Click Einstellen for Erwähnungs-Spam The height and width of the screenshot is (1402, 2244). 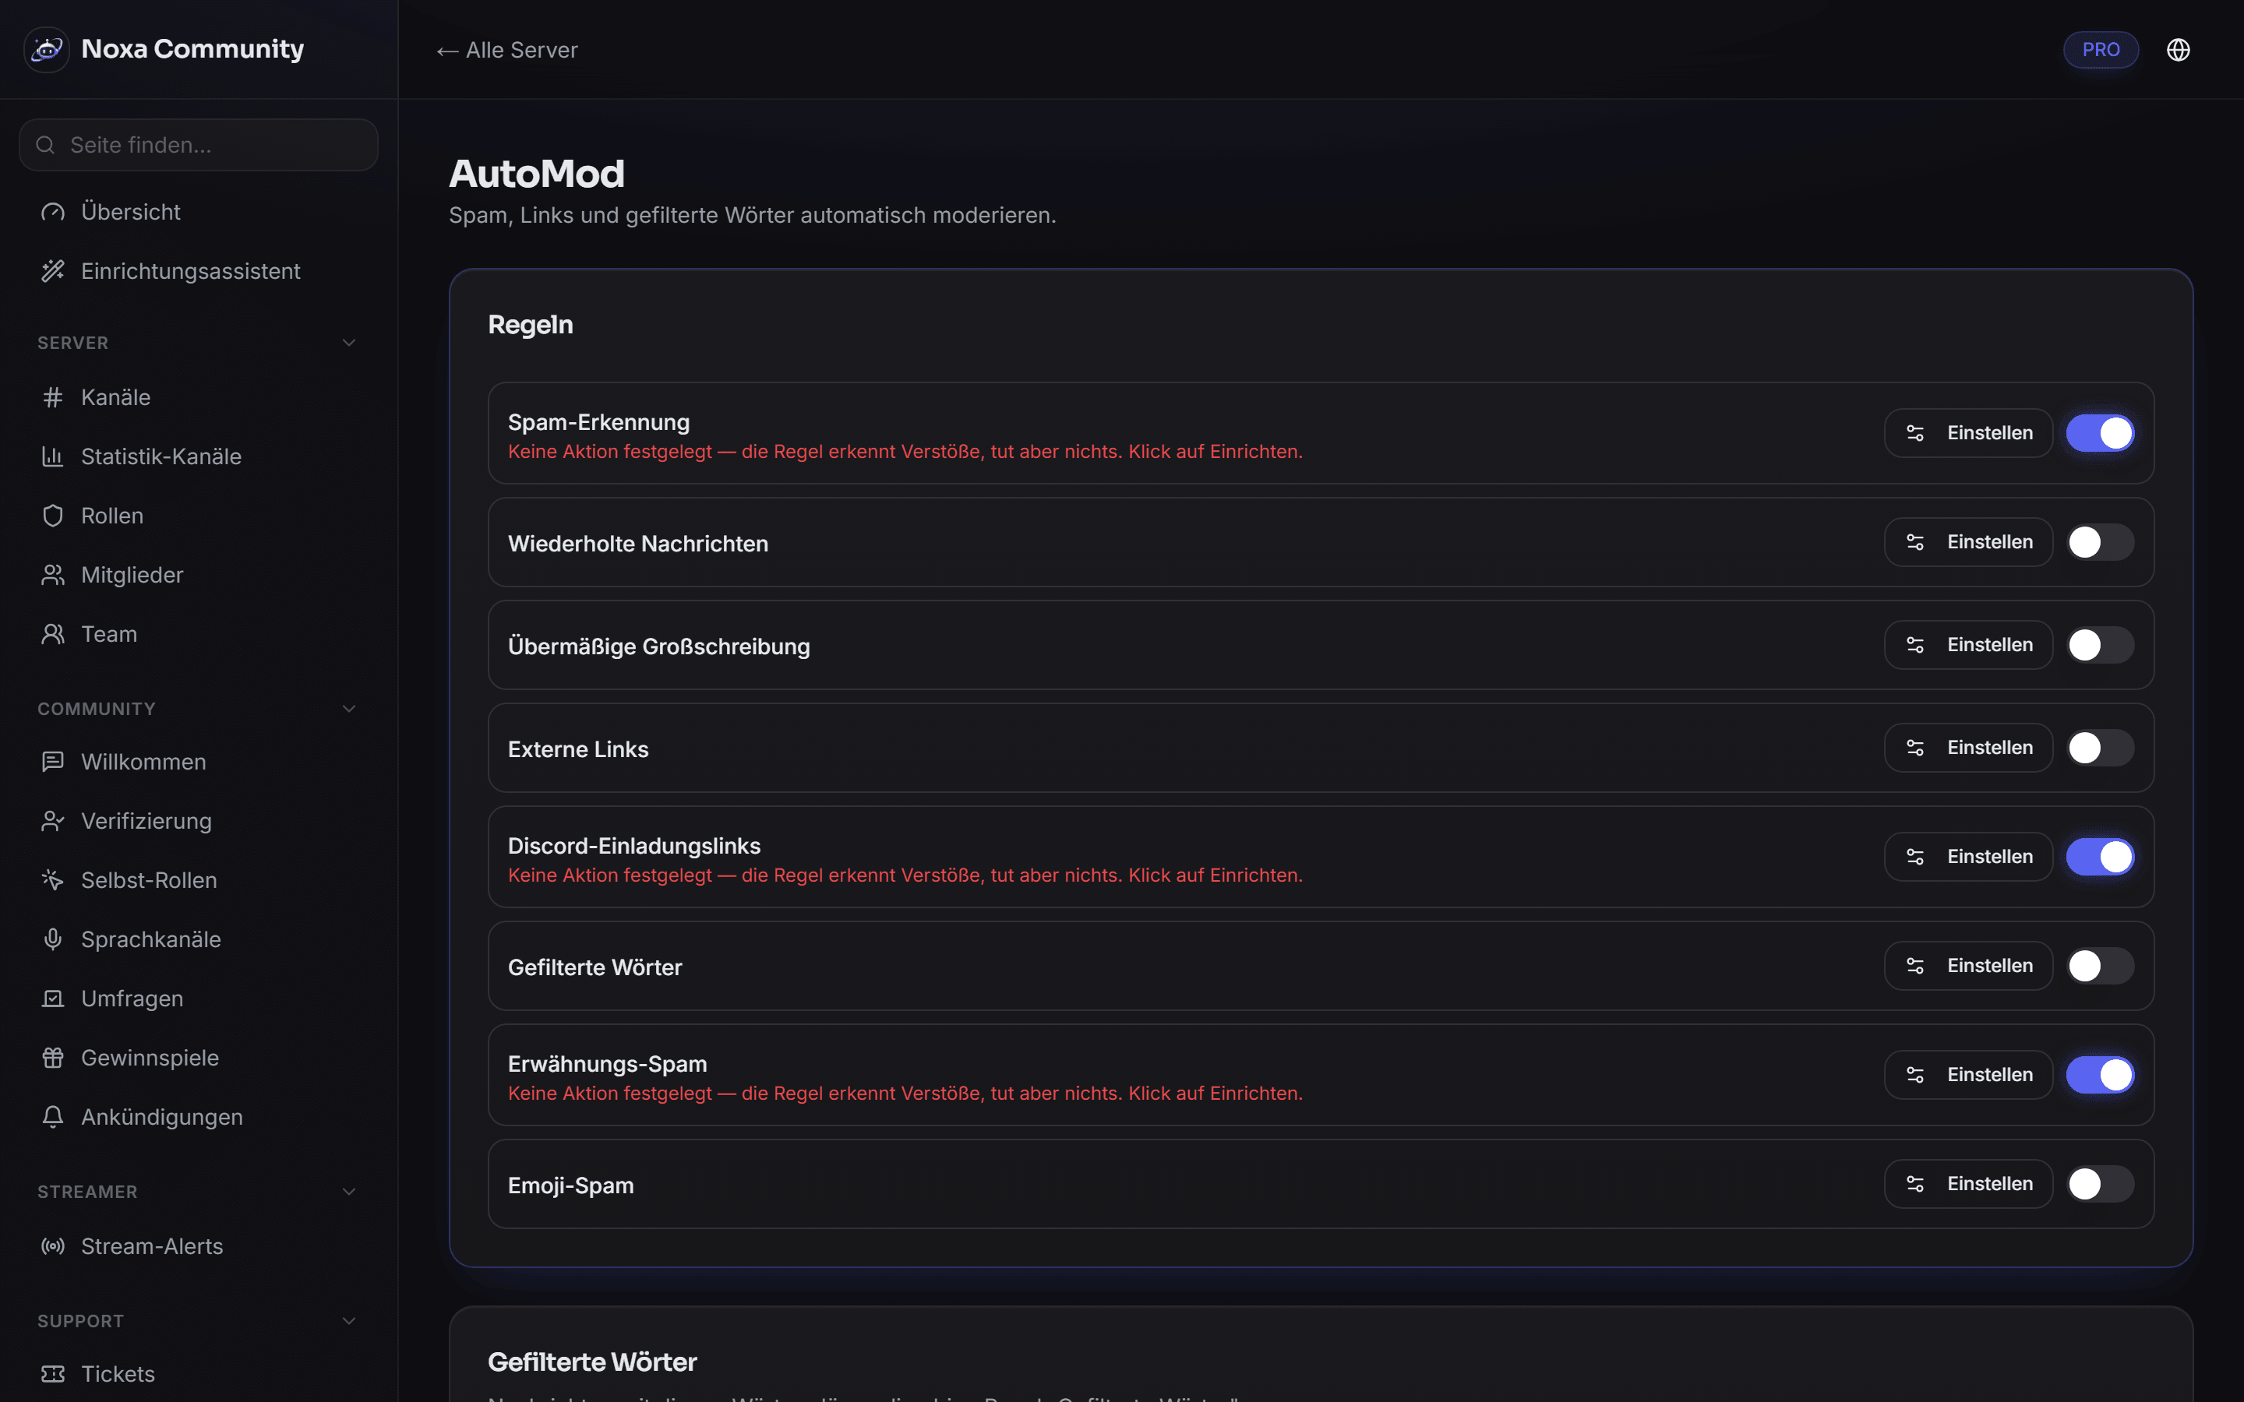[x=1967, y=1076]
